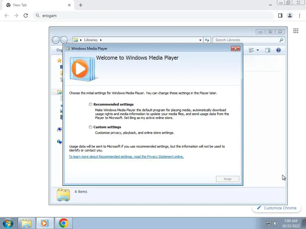Go back using Chrome back arrow
Screen dimensions: 306x229
point(7,16)
